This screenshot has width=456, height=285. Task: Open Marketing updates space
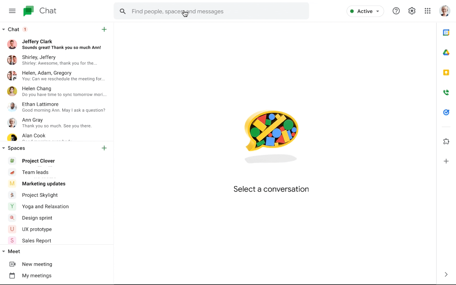[x=57, y=184]
